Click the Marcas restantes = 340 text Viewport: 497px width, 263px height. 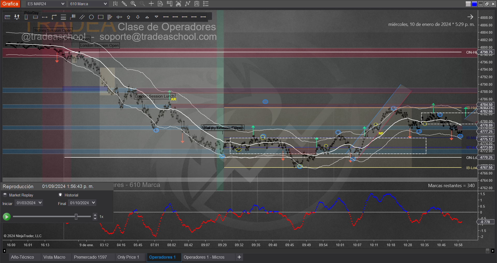pos(451,186)
